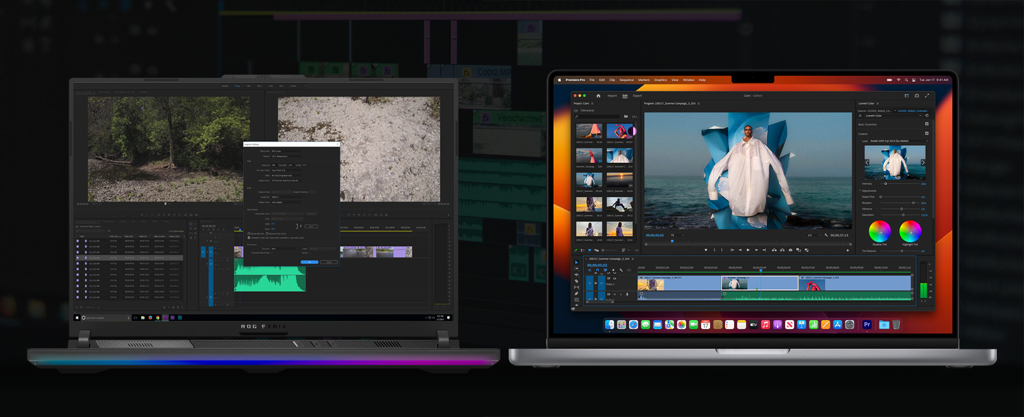Click OK in the Sequence Settings dialog

309,262
